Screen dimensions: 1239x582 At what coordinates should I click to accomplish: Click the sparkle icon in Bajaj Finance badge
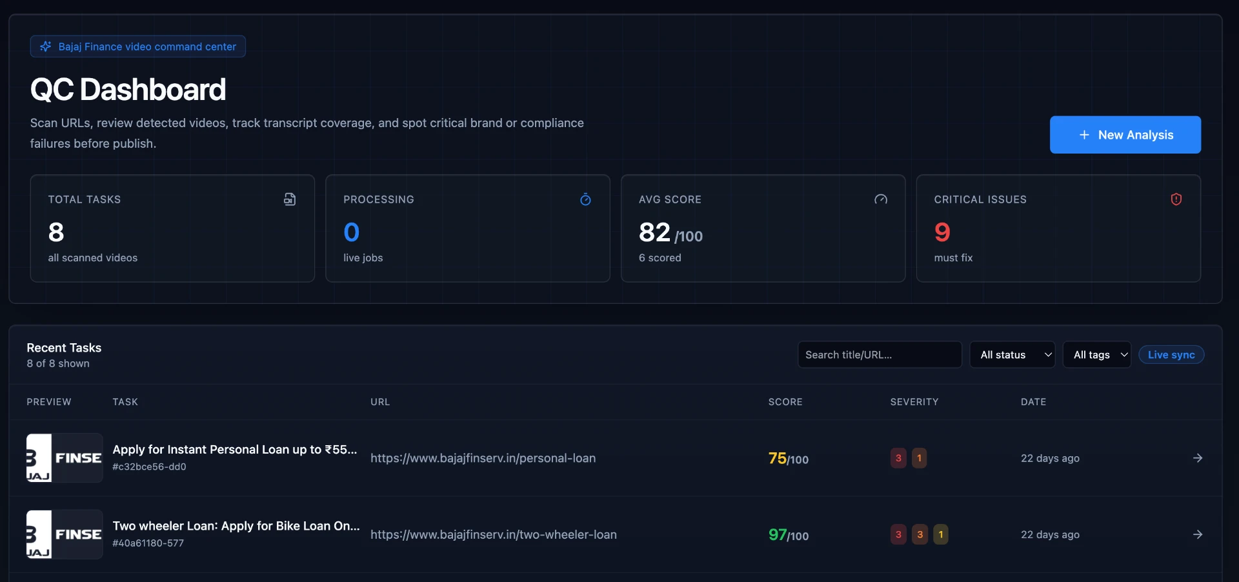pyautogui.click(x=45, y=46)
